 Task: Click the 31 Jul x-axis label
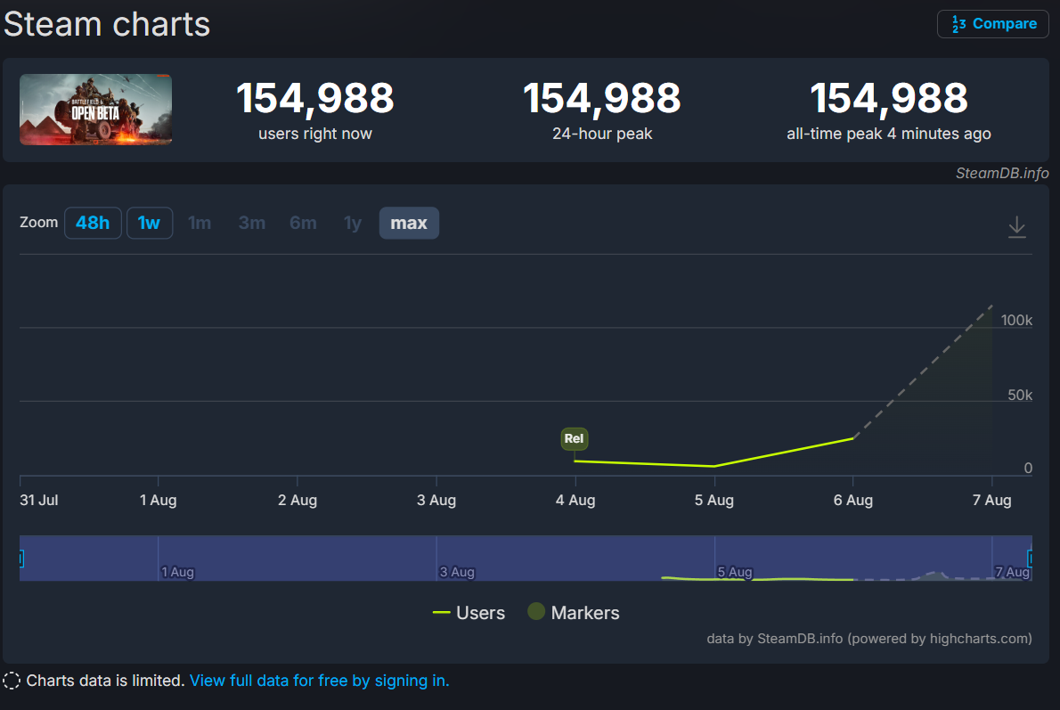point(38,501)
